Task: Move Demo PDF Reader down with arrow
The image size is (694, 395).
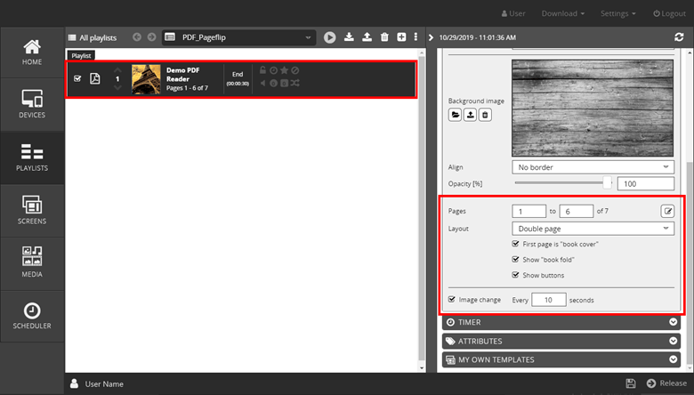Action: [117, 88]
